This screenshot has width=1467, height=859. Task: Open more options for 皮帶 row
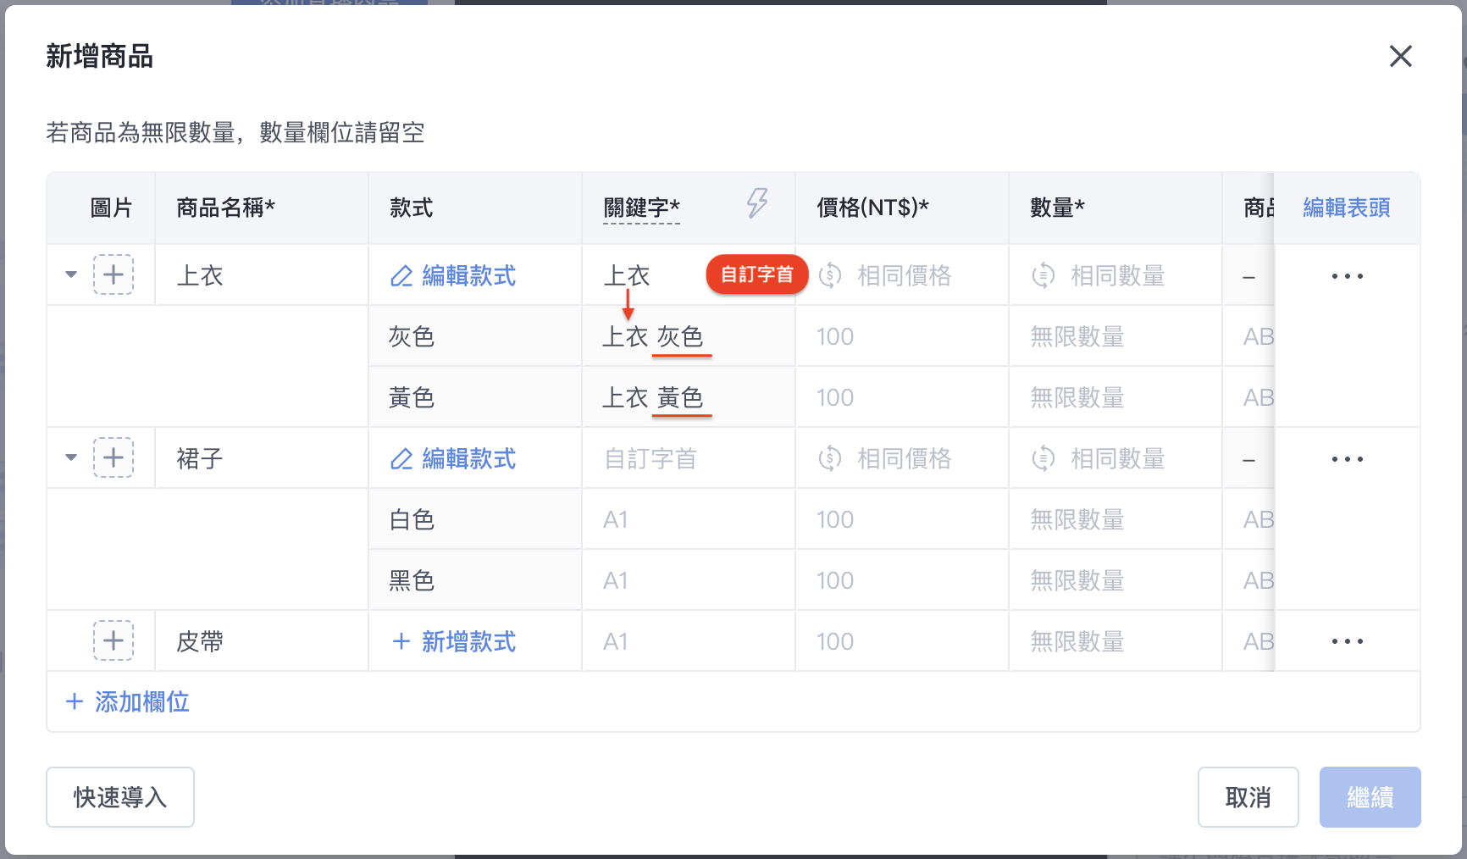pyautogui.click(x=1347, y=641)
